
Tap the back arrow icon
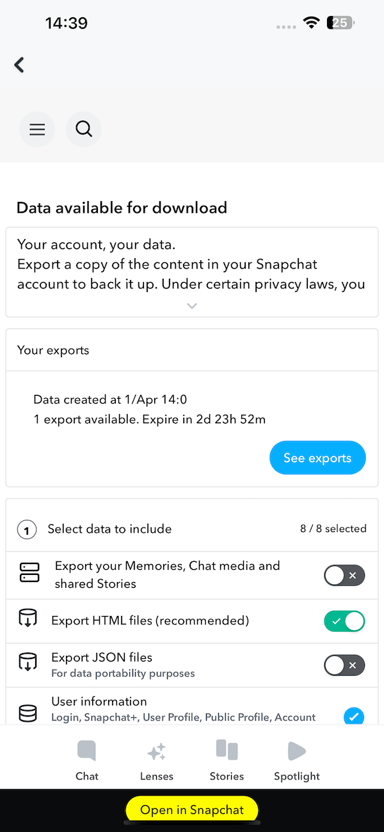click(x=19, y=65)
